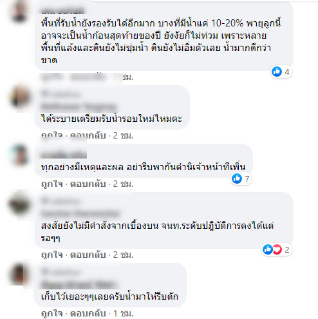Click ตอบกลับ under เก็บไว้เยอะๆ comment
The width and height of the screenshot is (318, 319).
[x=88, y=314]
